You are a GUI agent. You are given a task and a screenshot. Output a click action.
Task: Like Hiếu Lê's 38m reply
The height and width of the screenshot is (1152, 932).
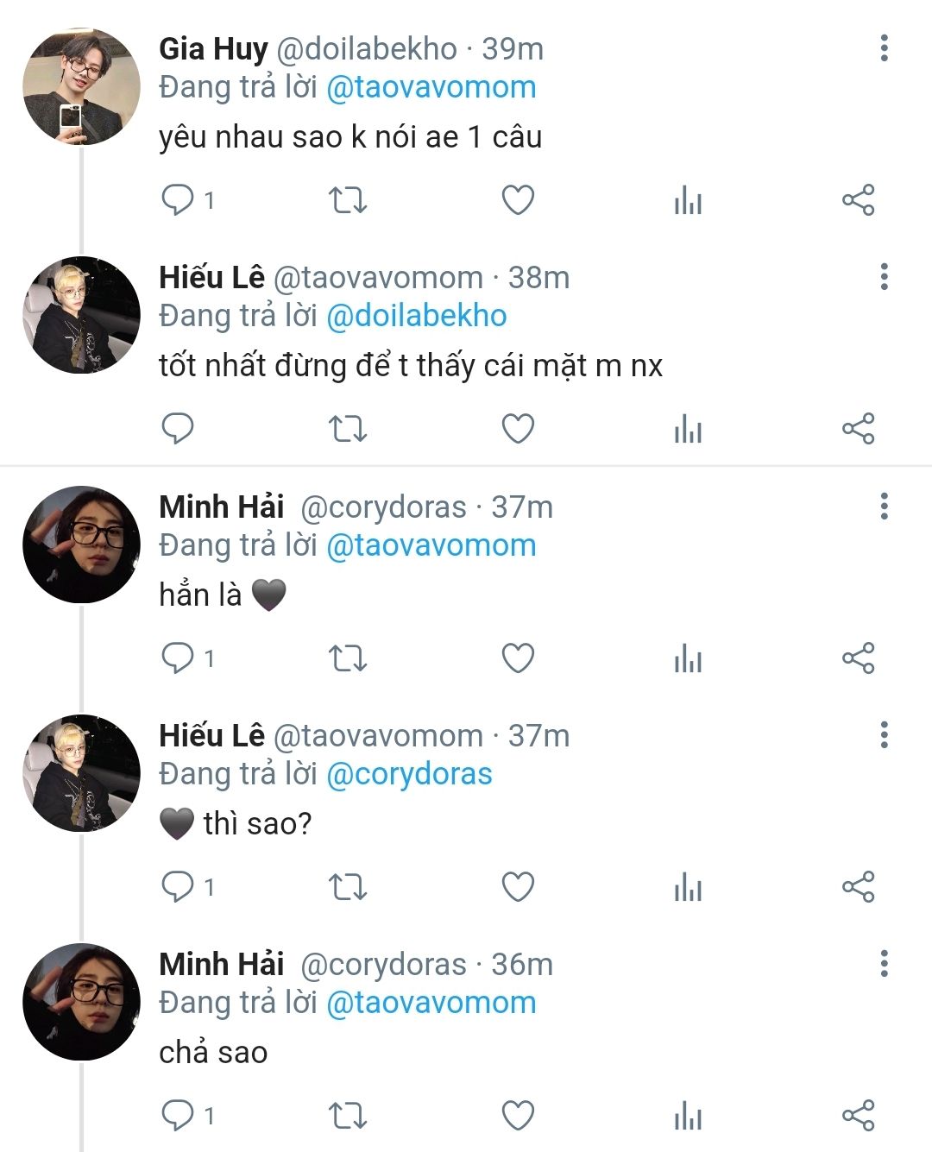(518, 429)
